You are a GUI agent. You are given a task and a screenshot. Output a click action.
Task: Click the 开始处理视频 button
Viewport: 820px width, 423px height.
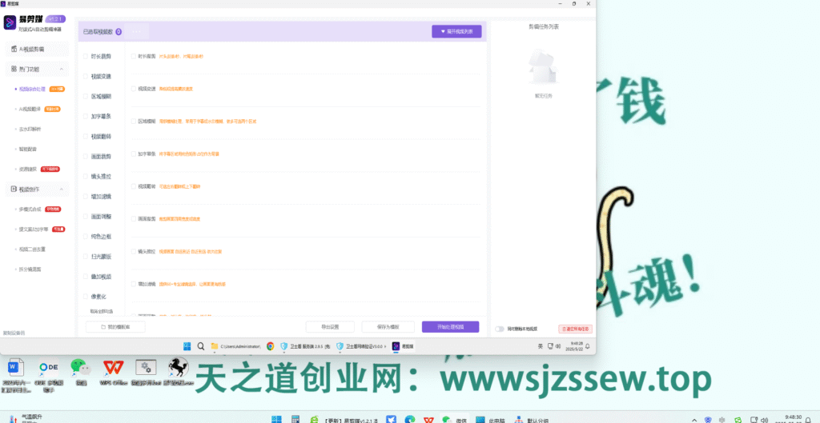click(x=450, y=327)
